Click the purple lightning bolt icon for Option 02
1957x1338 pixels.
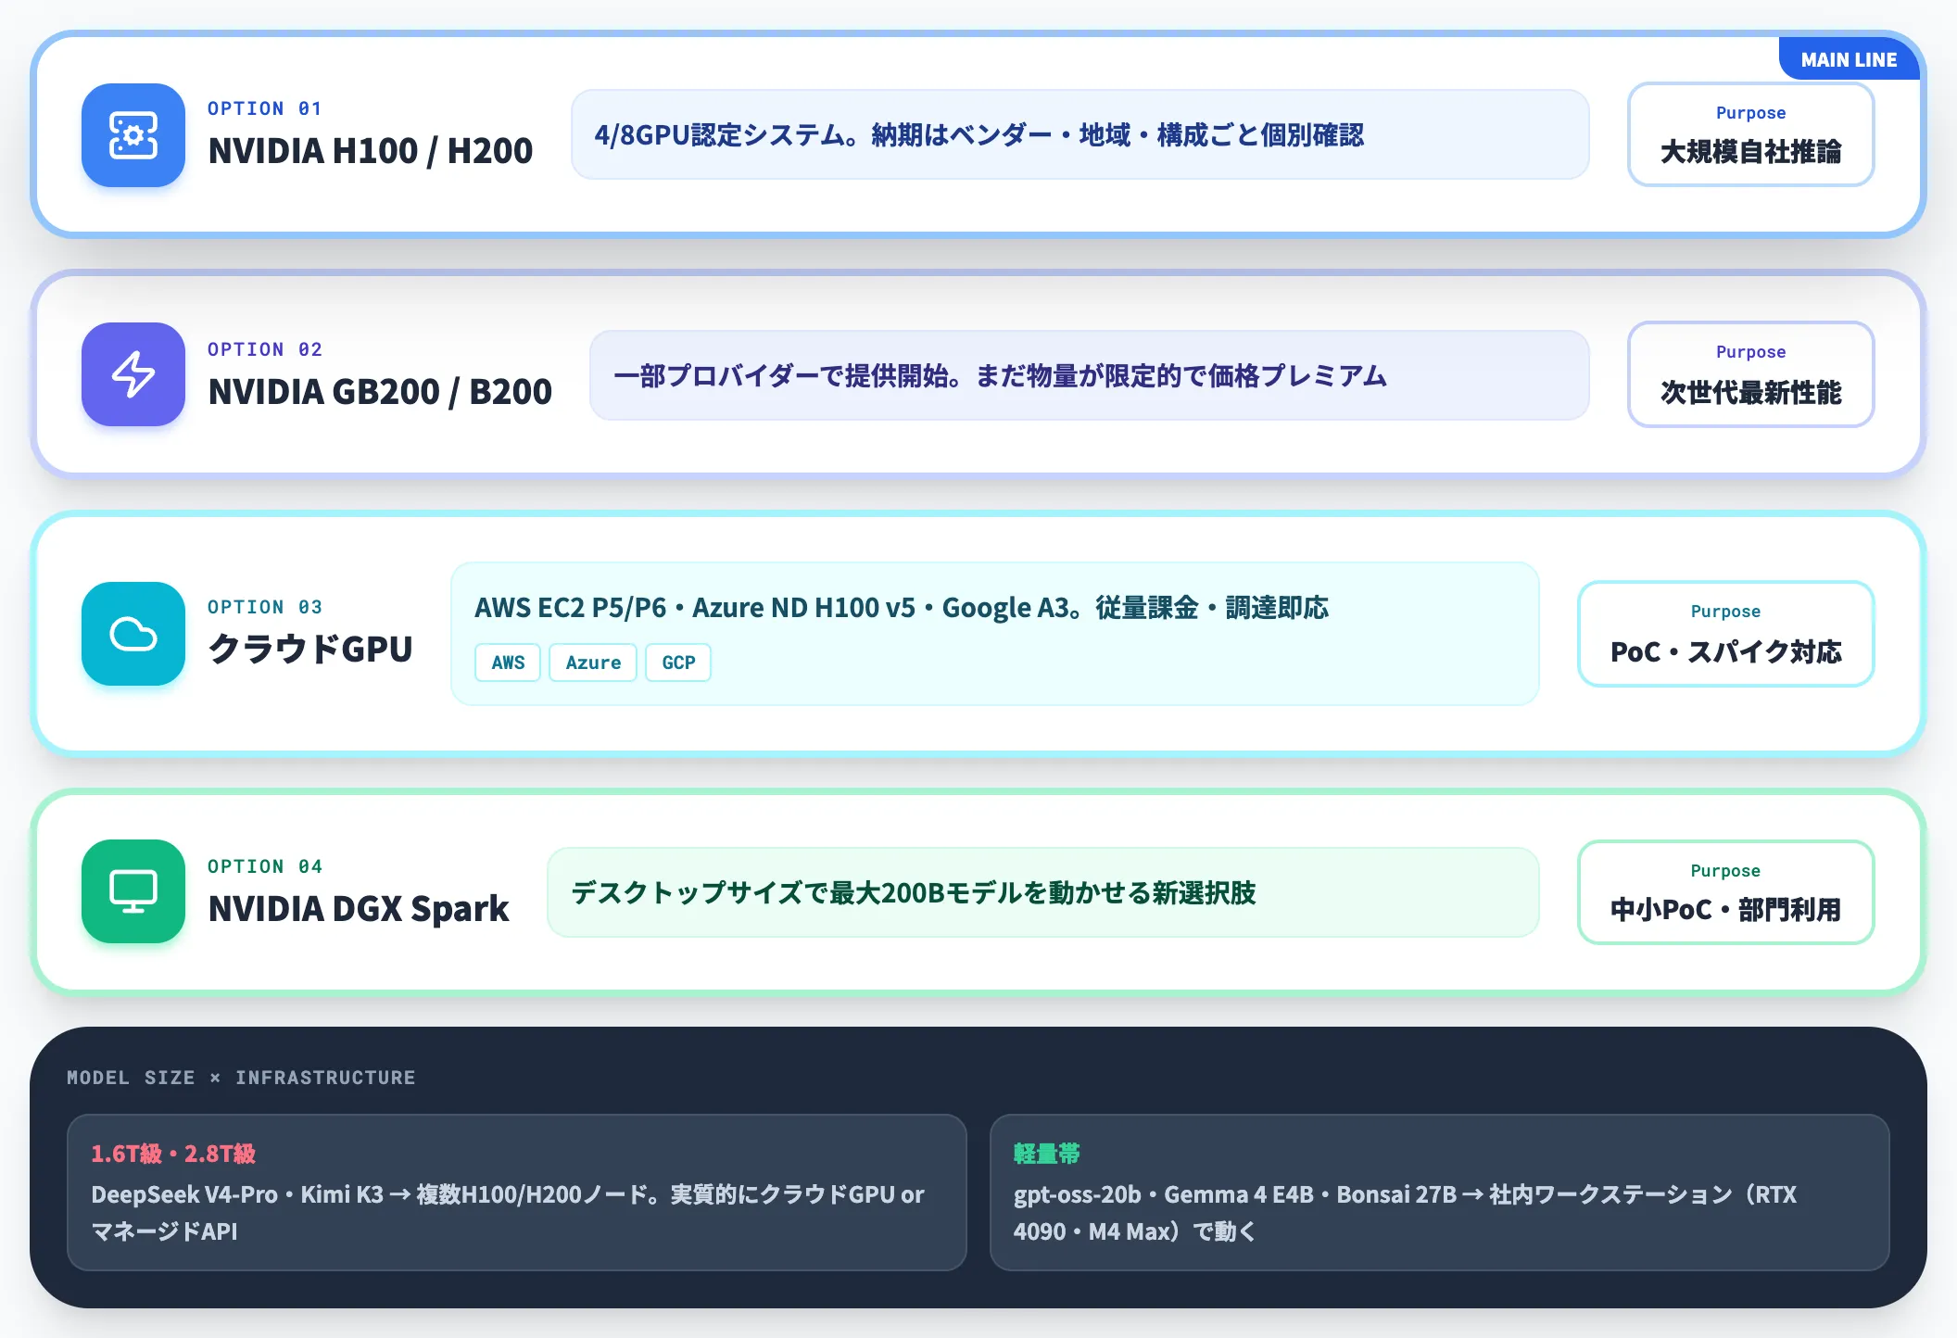click(133, 374)
